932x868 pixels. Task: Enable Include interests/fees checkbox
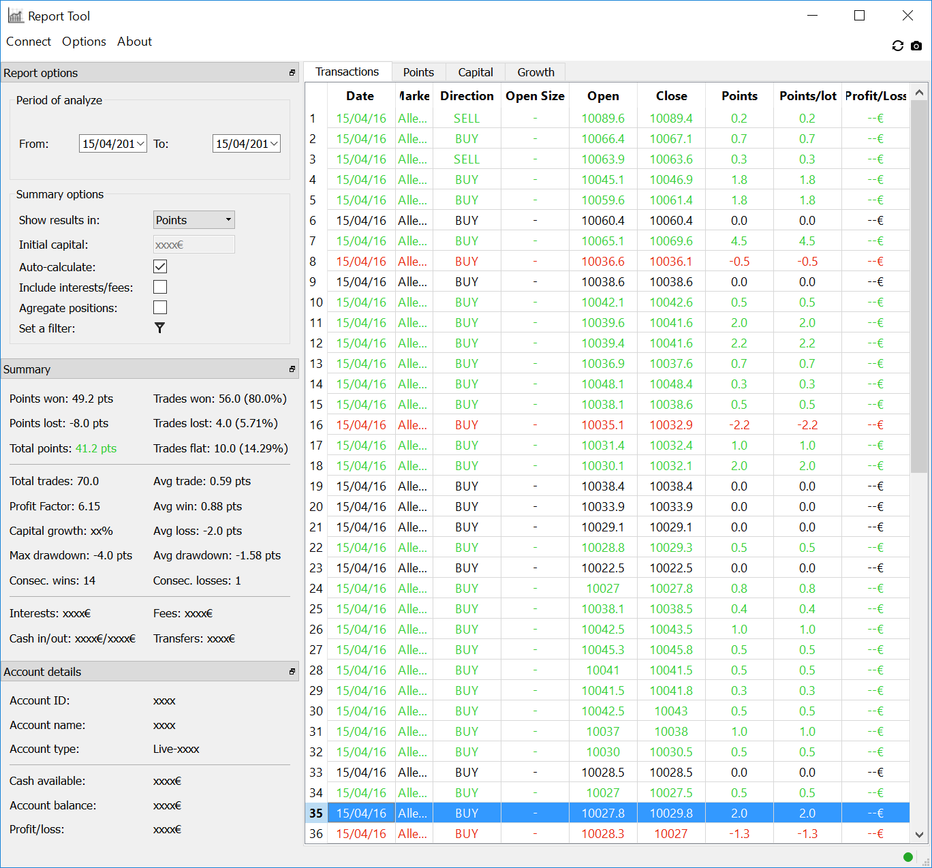coord(160,287)
